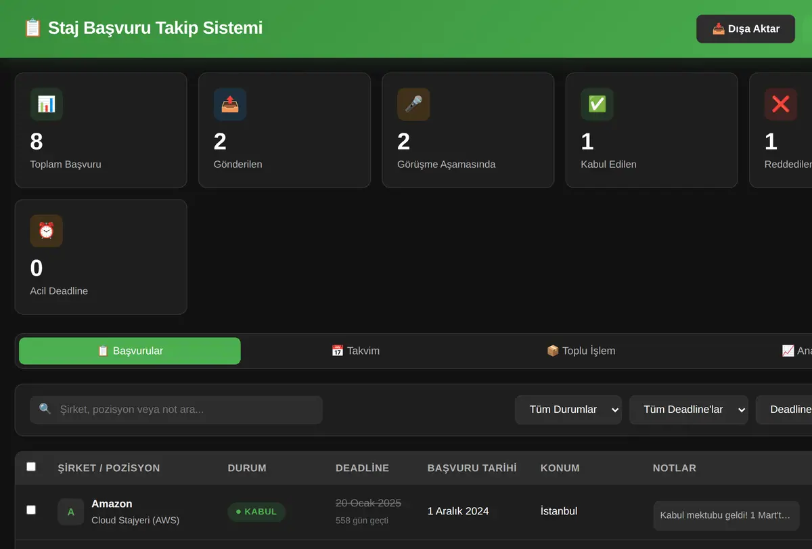
Task: Click the outbox icon on the Gönderilen card
Action: (230, 104)
